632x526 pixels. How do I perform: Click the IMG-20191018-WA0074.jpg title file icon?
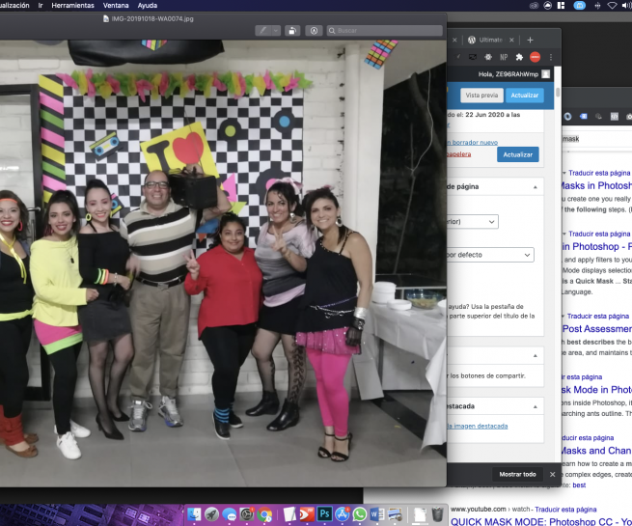click(106, 18)
